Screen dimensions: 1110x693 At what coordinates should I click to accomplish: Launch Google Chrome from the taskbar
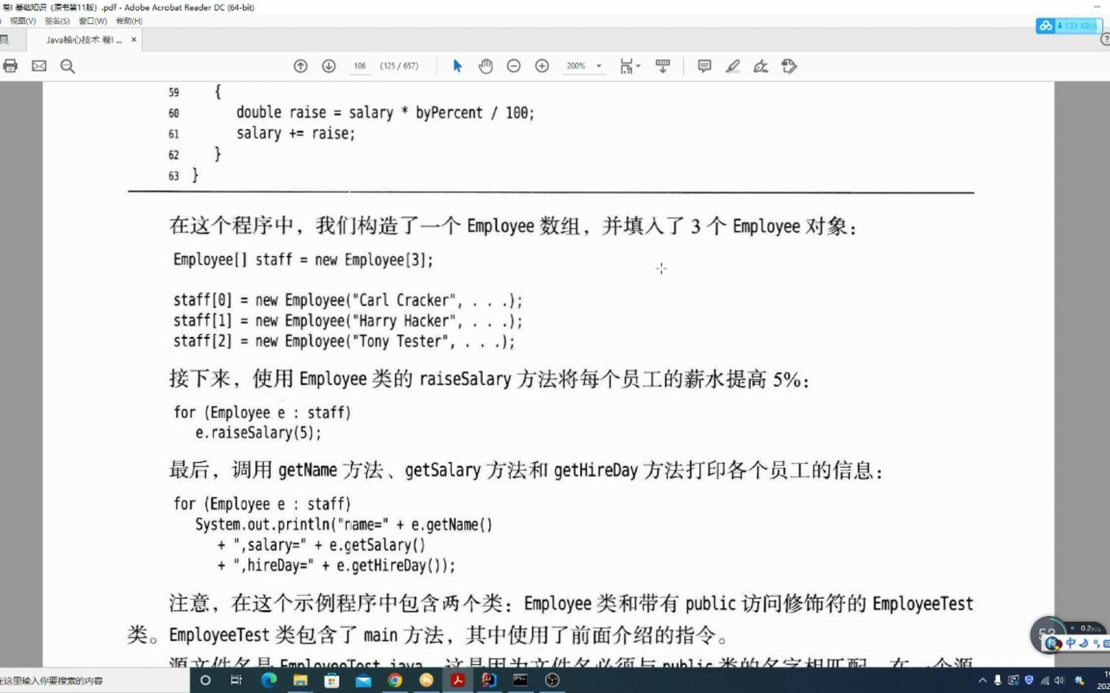[394, 680]
